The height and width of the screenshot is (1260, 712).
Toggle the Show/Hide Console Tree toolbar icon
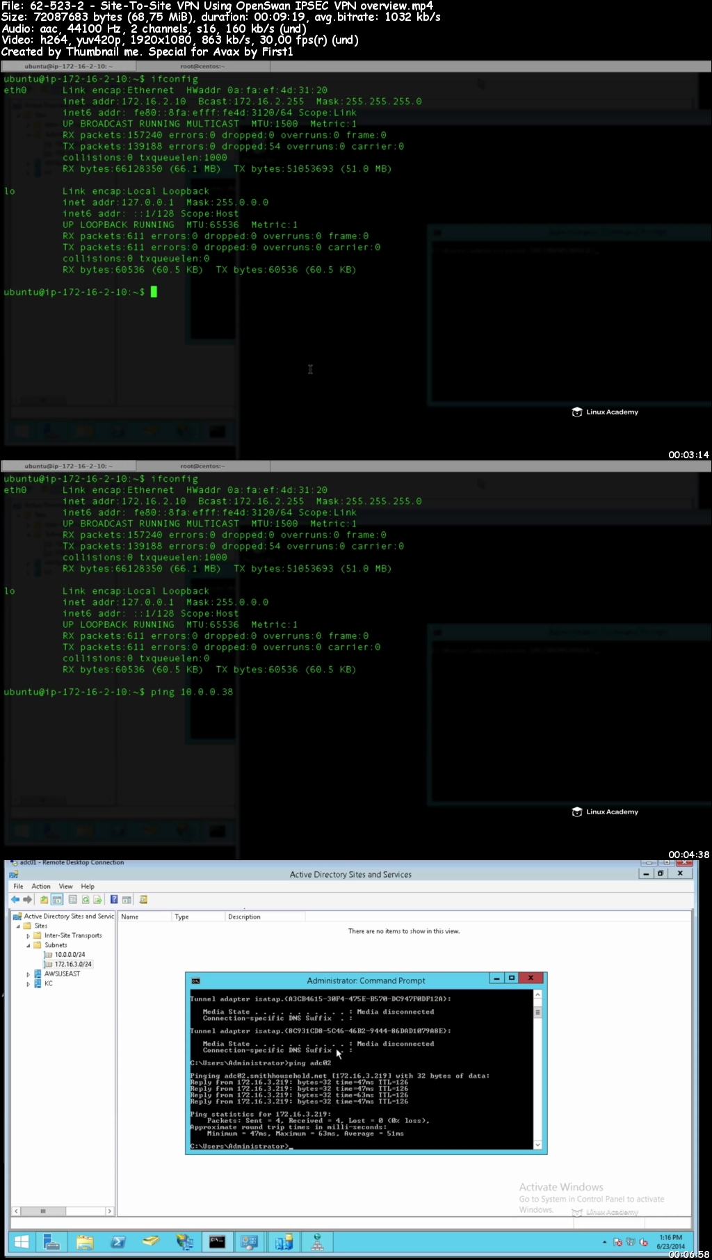[58, 899]
